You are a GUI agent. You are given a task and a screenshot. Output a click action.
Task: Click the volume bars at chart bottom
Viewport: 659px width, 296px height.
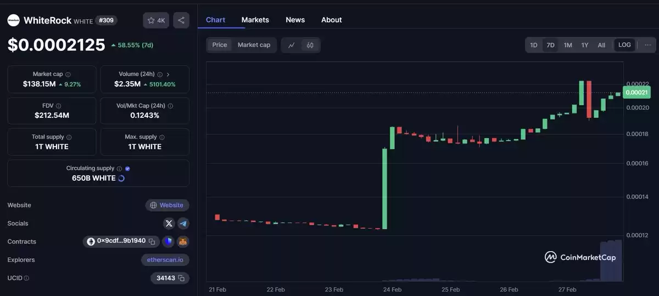[x=611, y=260]
